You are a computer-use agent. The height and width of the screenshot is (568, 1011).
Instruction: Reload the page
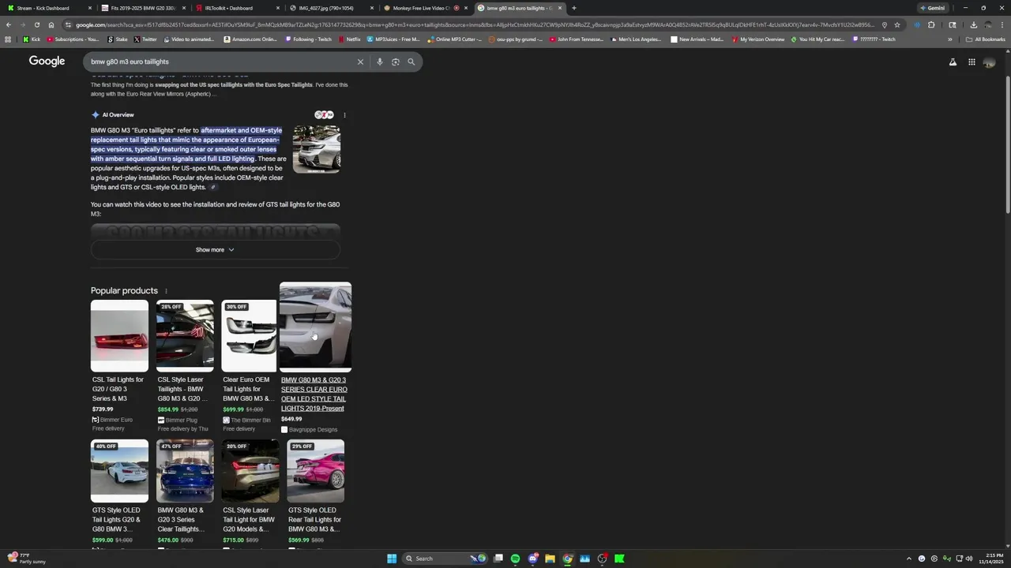pos(36,24)
